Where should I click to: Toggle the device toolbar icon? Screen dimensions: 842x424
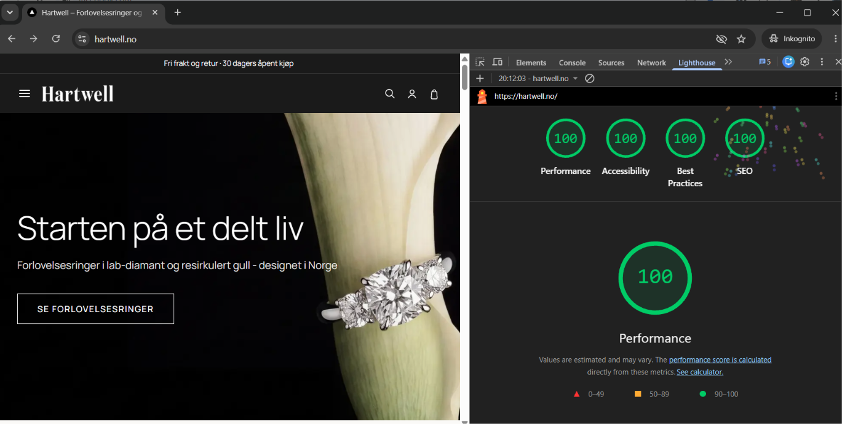point(498,62)
